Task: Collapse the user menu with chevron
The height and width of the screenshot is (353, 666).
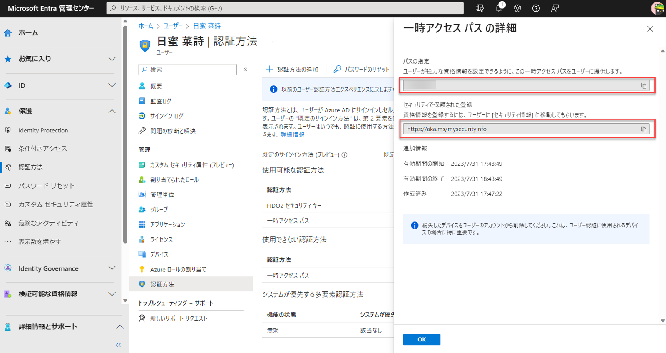Action: (246, 70)
